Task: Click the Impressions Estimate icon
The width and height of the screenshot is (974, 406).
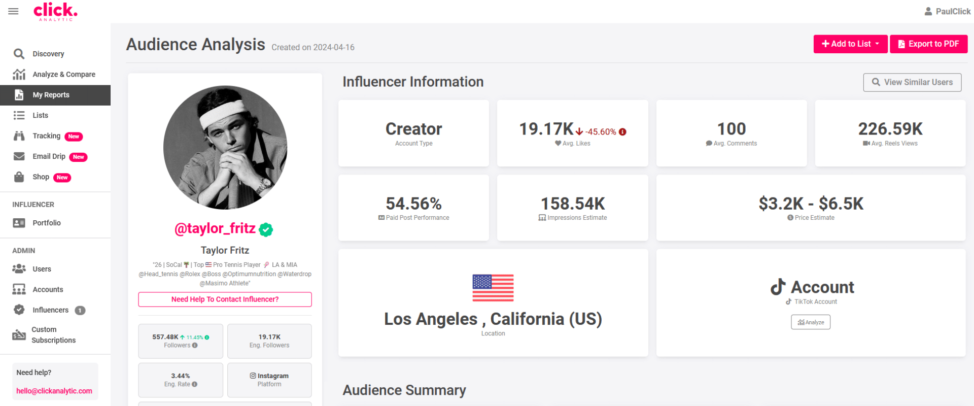Action: pos(542,218)
